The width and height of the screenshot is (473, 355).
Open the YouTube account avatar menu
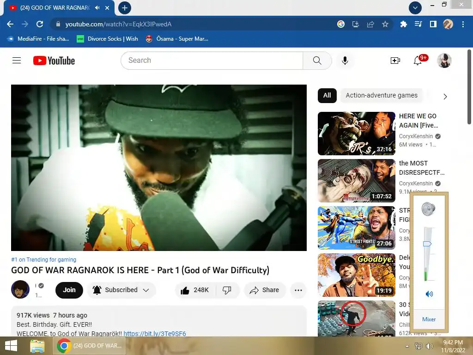pos(444,61)
